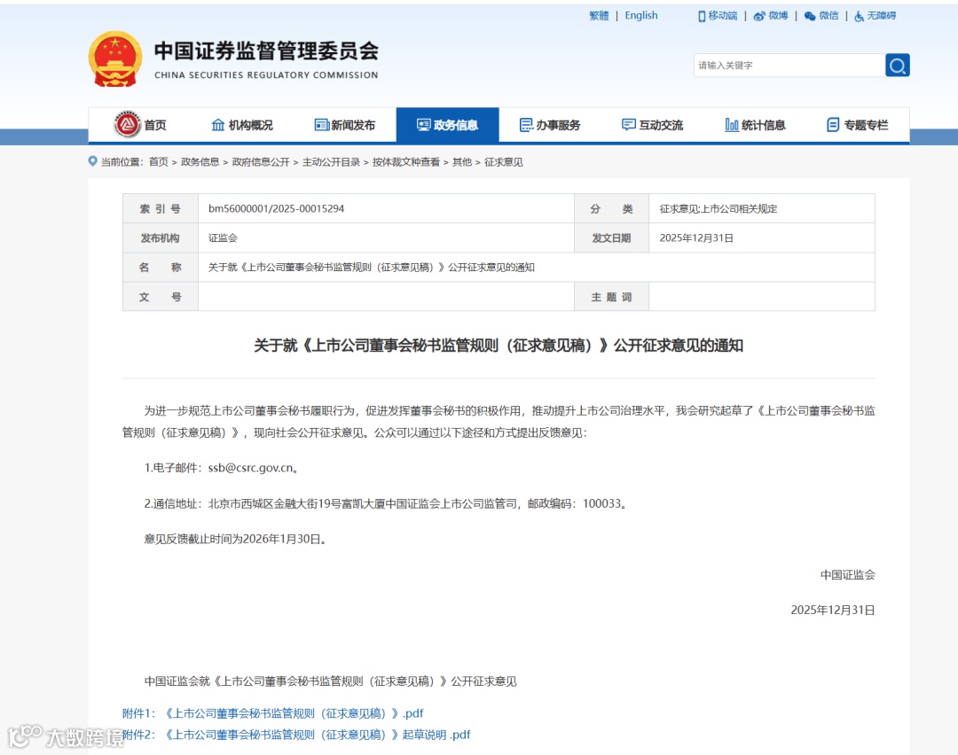The height and width of the screenshot is (755, 958).
Task: Click the document icon beside 办事服务
Action: (526, 125)
